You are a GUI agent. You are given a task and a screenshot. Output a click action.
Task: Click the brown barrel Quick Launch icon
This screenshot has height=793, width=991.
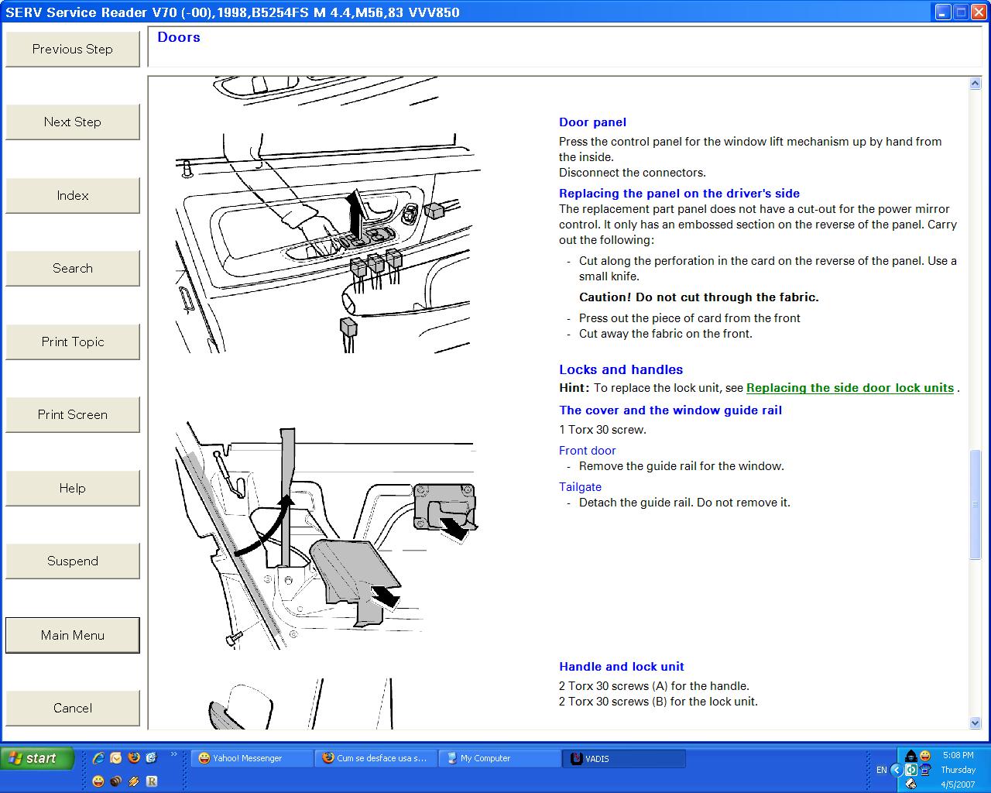point(116,781)
